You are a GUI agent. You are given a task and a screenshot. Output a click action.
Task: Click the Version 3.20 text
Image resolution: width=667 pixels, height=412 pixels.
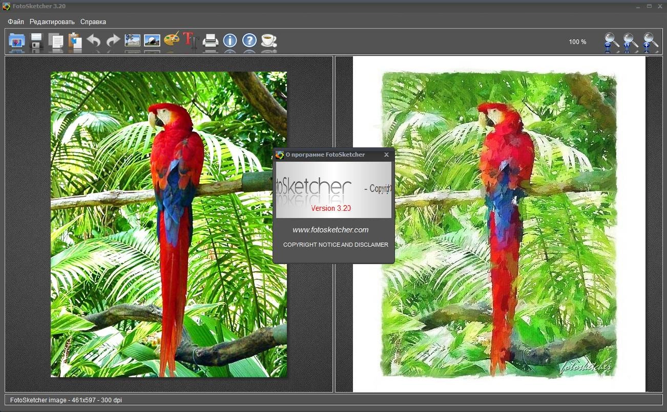(331, 208)
